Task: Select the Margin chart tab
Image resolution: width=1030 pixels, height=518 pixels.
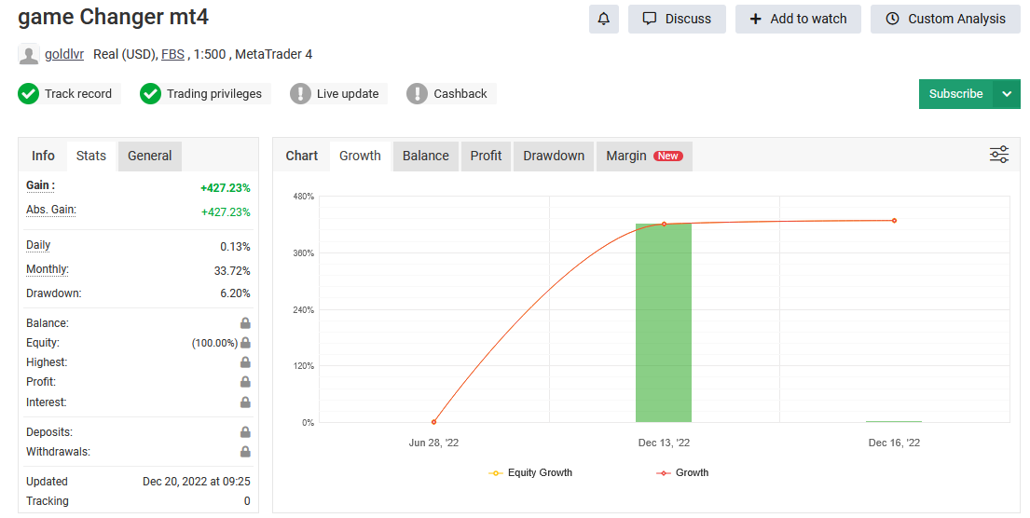Action: click(x=643, y=156)
